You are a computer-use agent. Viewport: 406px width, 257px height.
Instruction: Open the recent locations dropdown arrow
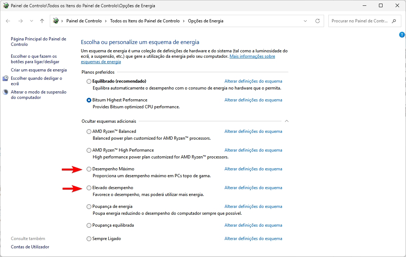(31, 21)
